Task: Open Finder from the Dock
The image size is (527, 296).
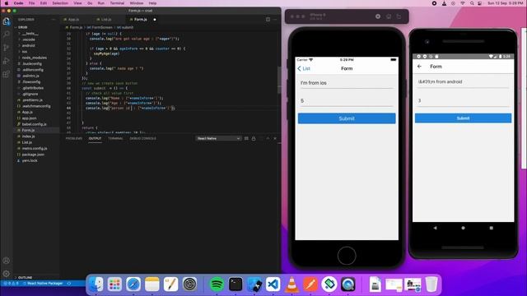Action: (96, 284)
